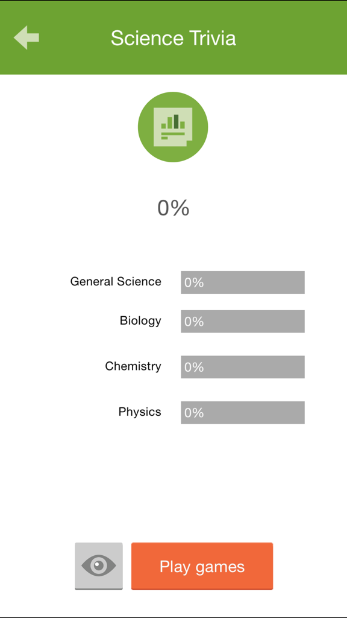This screenshot has height=618, width=347.
Task: Open the stats summary via the circular icon
Action: point(173,127)
